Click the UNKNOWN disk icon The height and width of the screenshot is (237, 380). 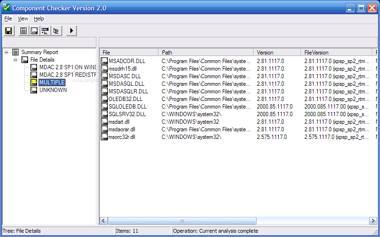click(34, 90)
